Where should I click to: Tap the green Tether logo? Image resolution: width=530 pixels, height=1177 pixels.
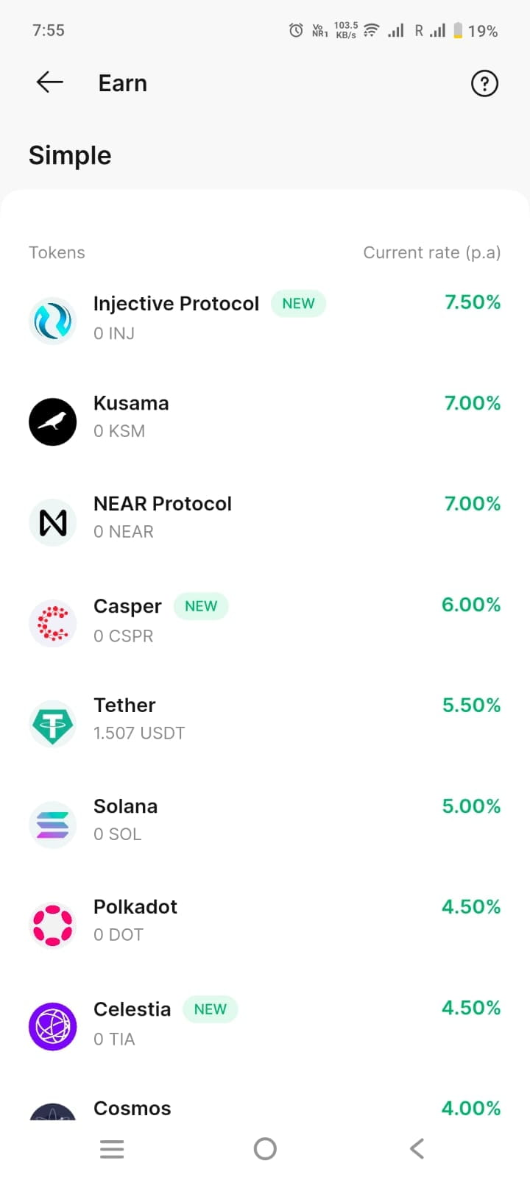click(x=53, y=724)
